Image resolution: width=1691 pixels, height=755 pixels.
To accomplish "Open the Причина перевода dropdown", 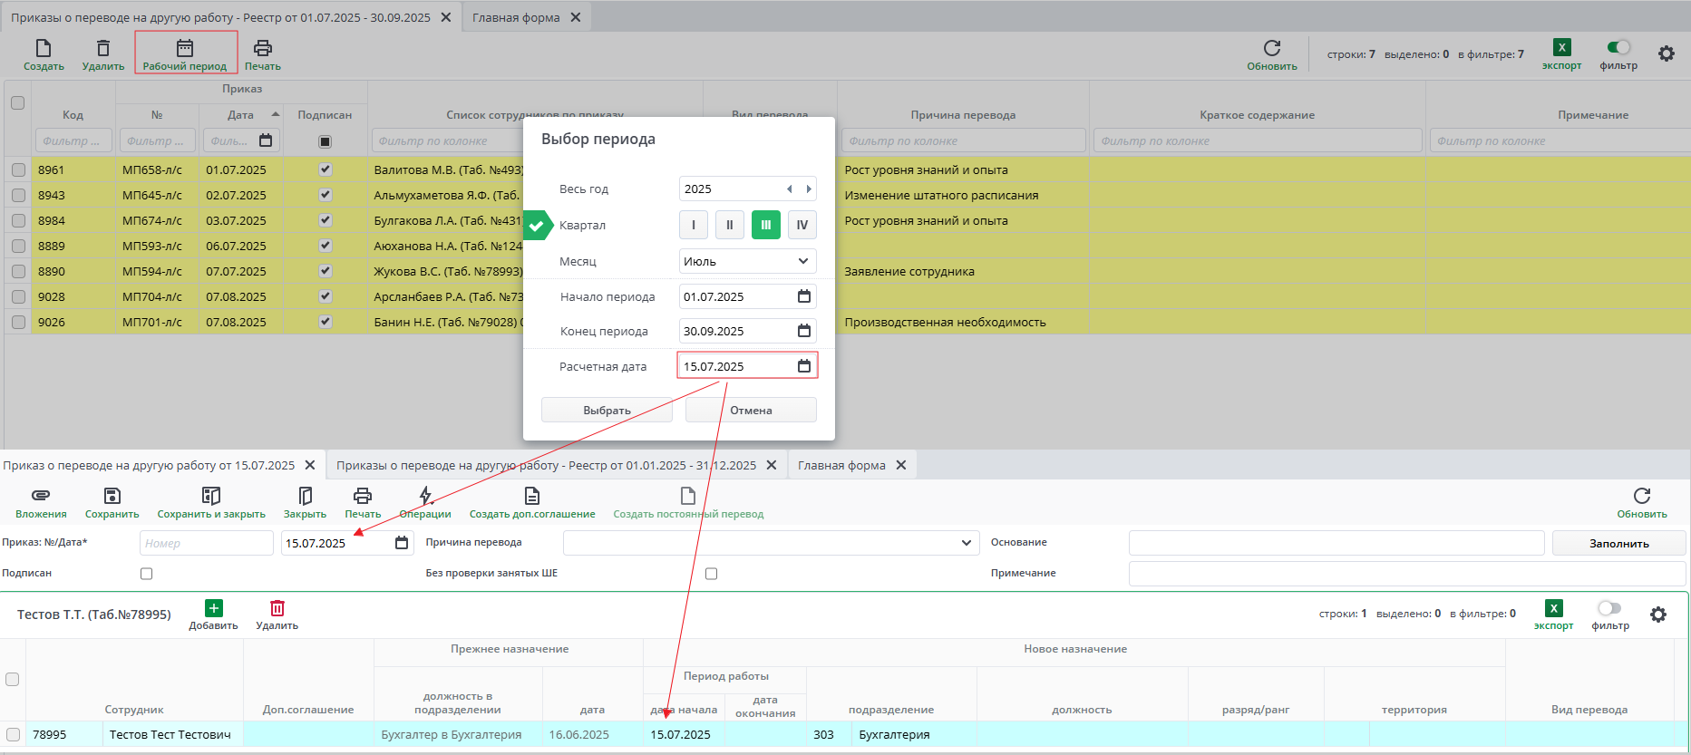I will (x=966, y=543).
